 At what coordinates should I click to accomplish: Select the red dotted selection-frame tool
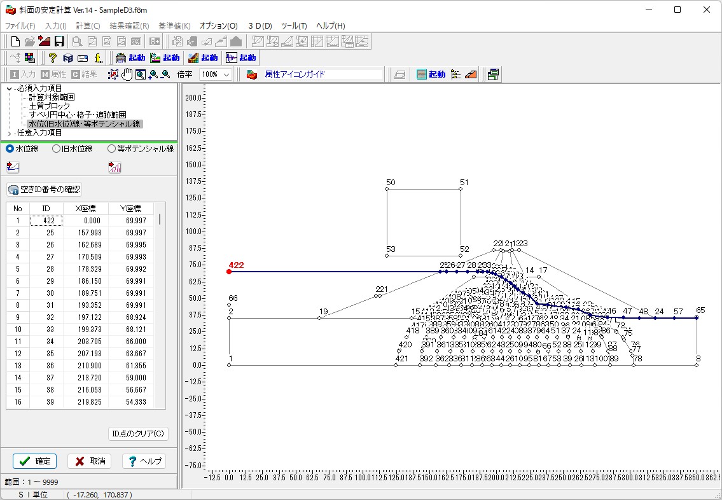[x=113, y=74]
